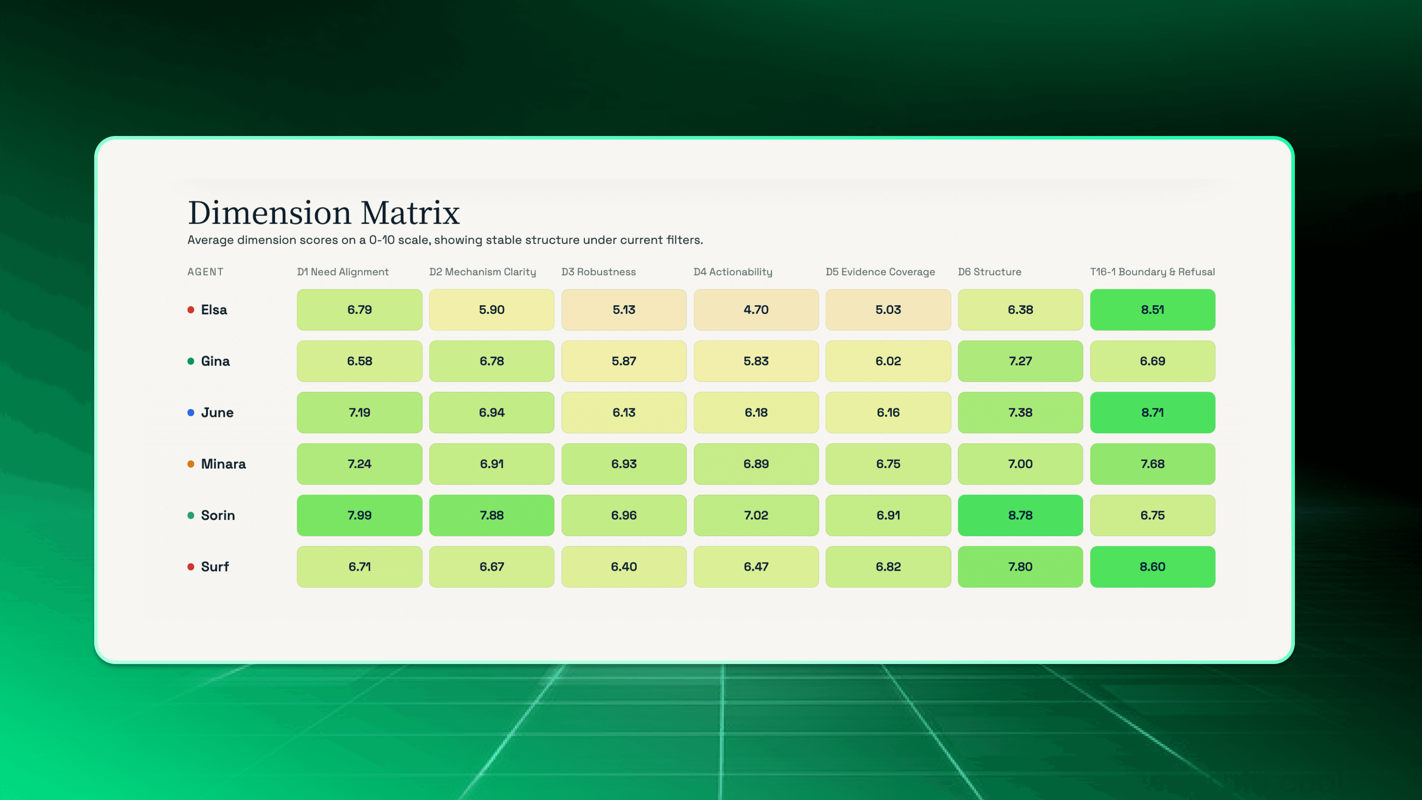Click Gina's 6.02 Evidence Coverage cell
1422x800 pixels.
(x=888, y=361)
